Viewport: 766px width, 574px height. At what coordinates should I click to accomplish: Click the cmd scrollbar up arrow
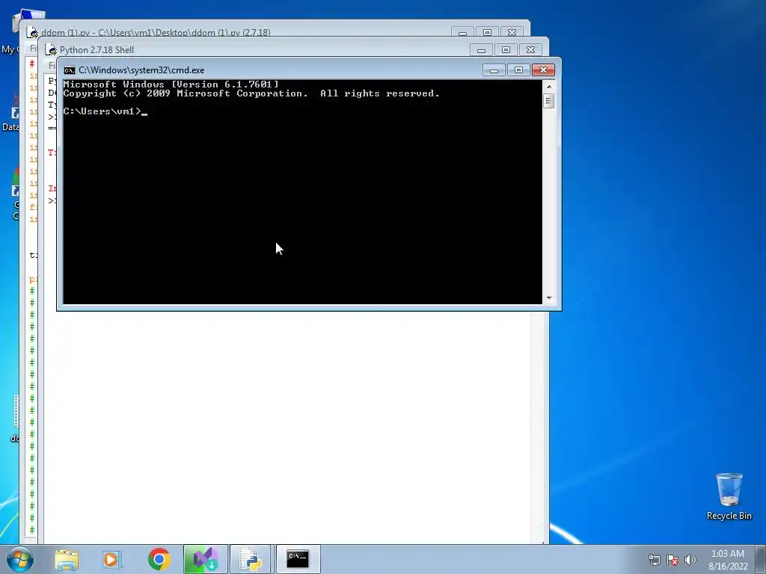(x=548, y=87)
